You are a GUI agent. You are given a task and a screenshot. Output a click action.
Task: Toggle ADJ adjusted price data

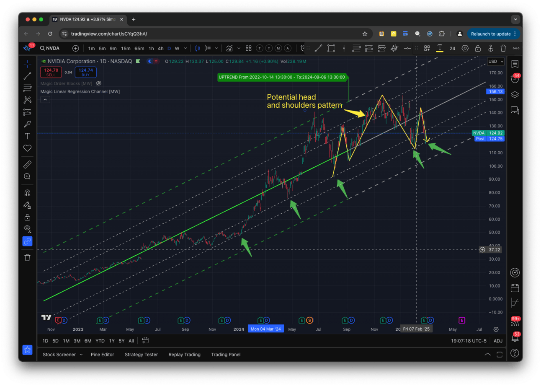tap(498, 341)
